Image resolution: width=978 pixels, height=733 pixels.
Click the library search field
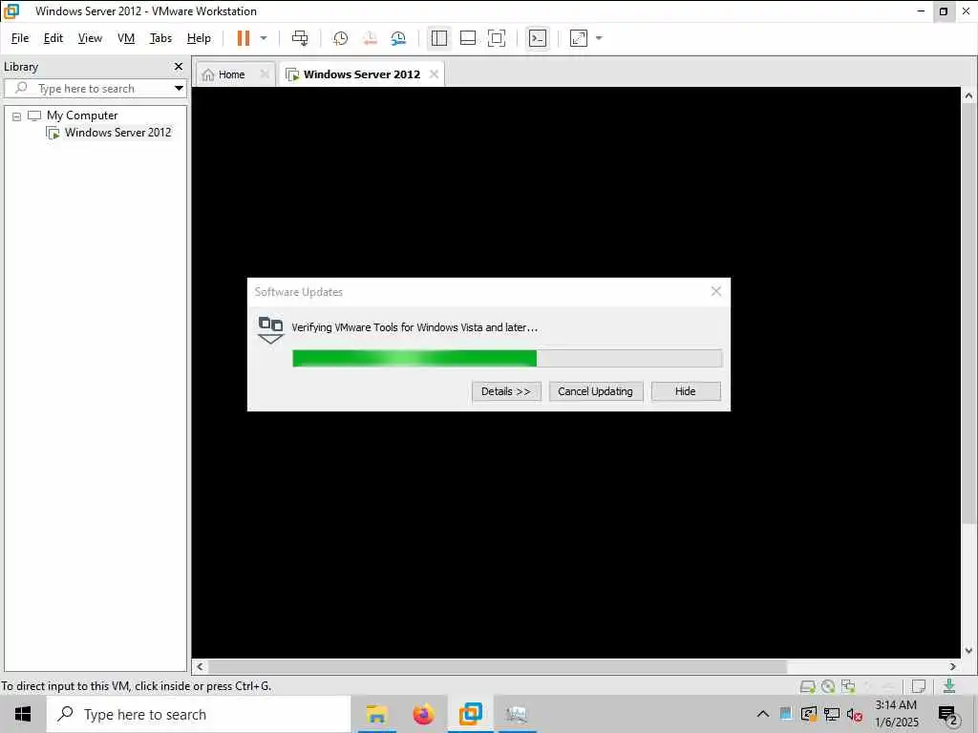87,88
